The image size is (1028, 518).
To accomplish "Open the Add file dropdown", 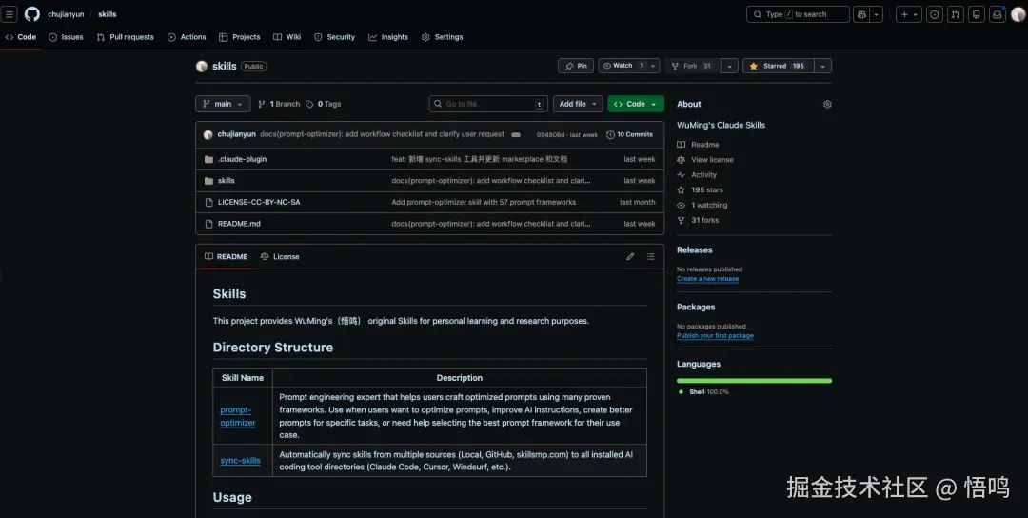I will coord(578,104).
